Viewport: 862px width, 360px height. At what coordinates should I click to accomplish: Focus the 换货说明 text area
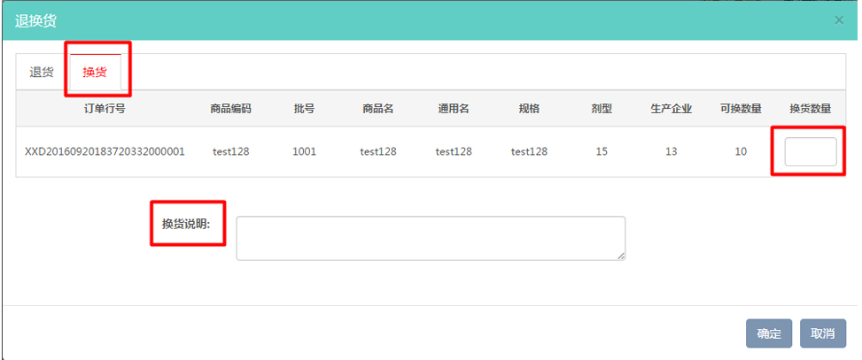pos(431,238)
